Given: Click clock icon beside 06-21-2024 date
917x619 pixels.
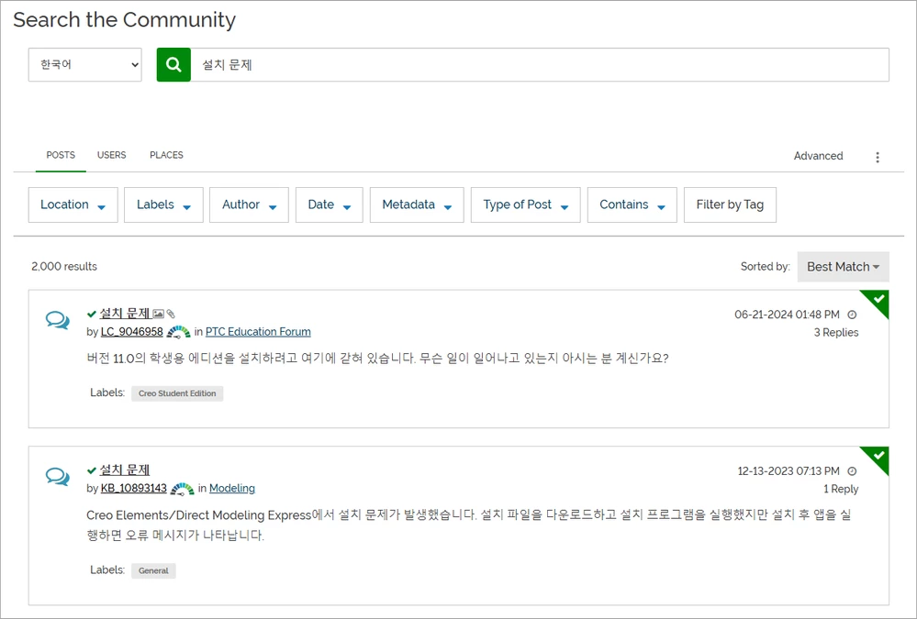Looking at the screenshot, I should click(x=852, y=315).
